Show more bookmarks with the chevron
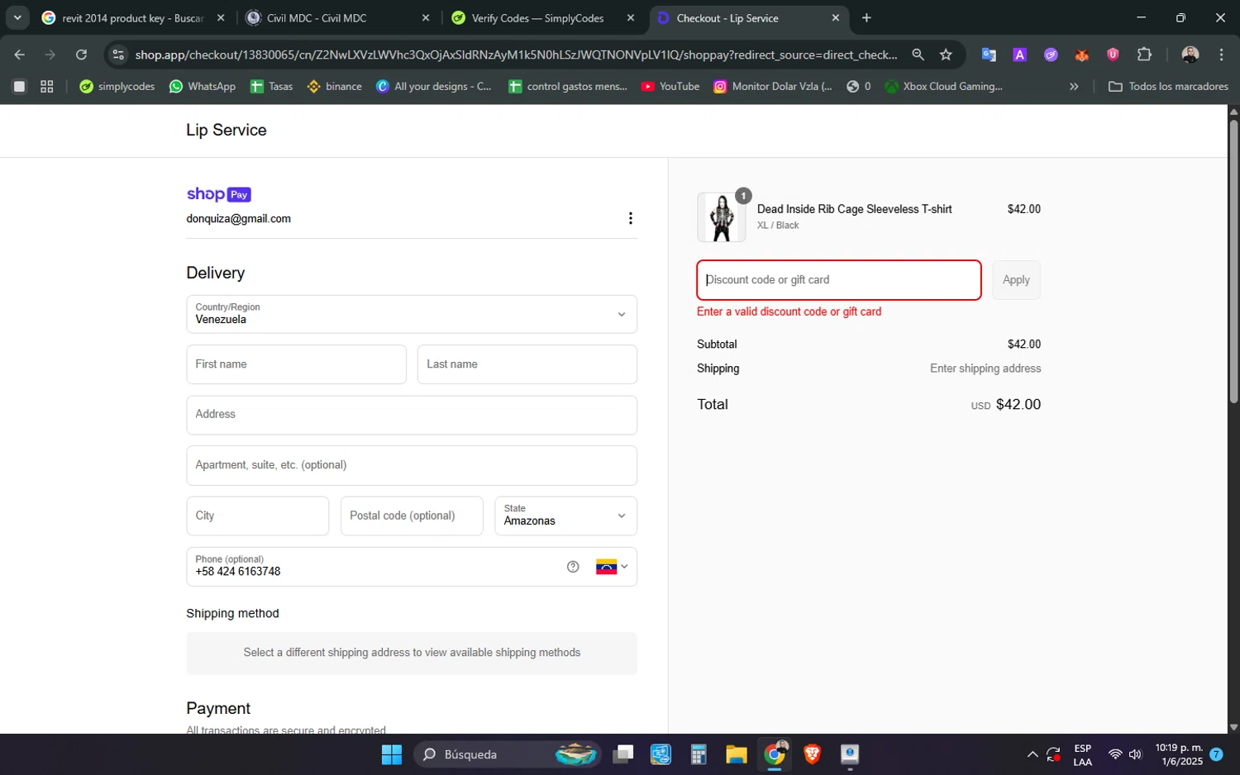1240x775 pixels. pyautogui.click(x=1074, y=86)
